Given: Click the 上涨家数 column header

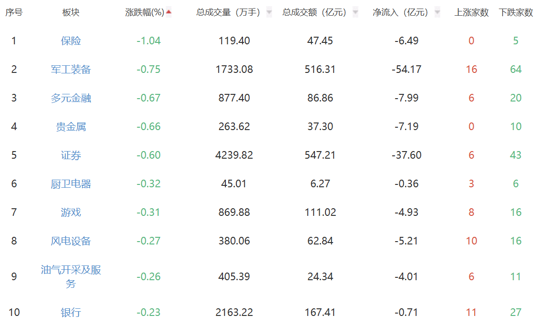Looking at the screenshot, I should (471, 13).
